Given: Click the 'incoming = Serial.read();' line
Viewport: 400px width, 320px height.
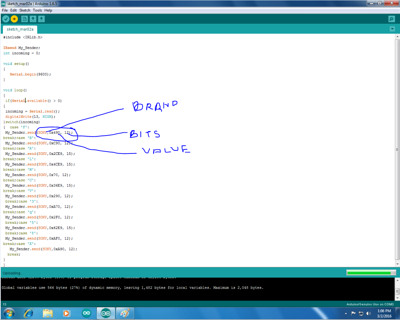Looking at the screenshot, I should pos(32,112).
